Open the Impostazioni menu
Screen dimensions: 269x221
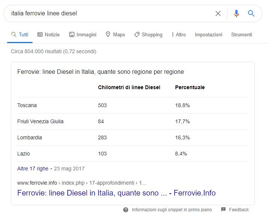pos(208,34)
